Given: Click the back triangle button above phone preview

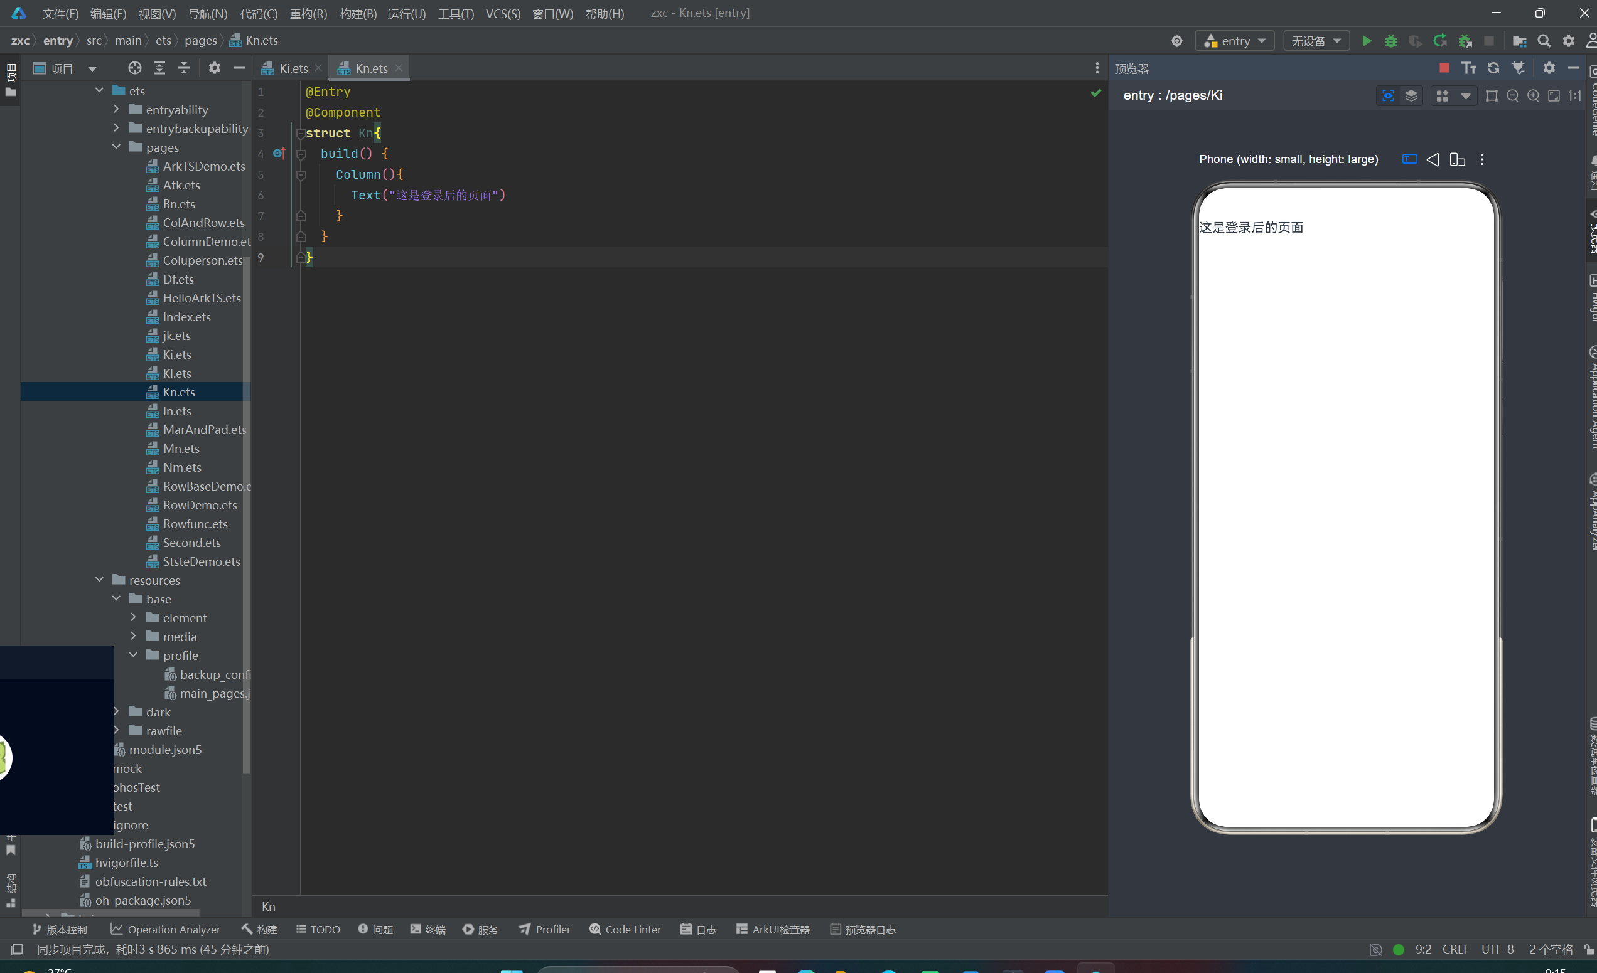Looking at the screenshot, I should click(x=1433, y=159).
